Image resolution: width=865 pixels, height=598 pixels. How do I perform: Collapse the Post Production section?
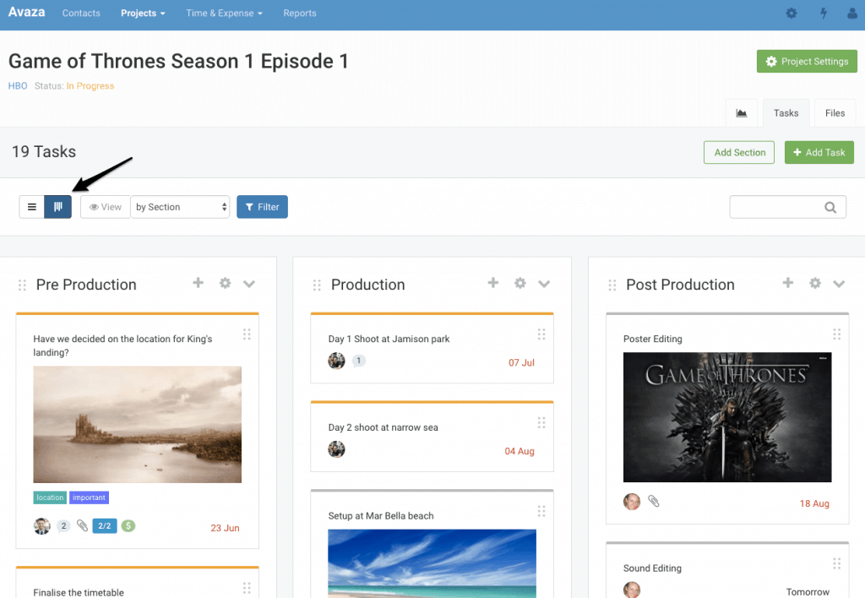839,284
